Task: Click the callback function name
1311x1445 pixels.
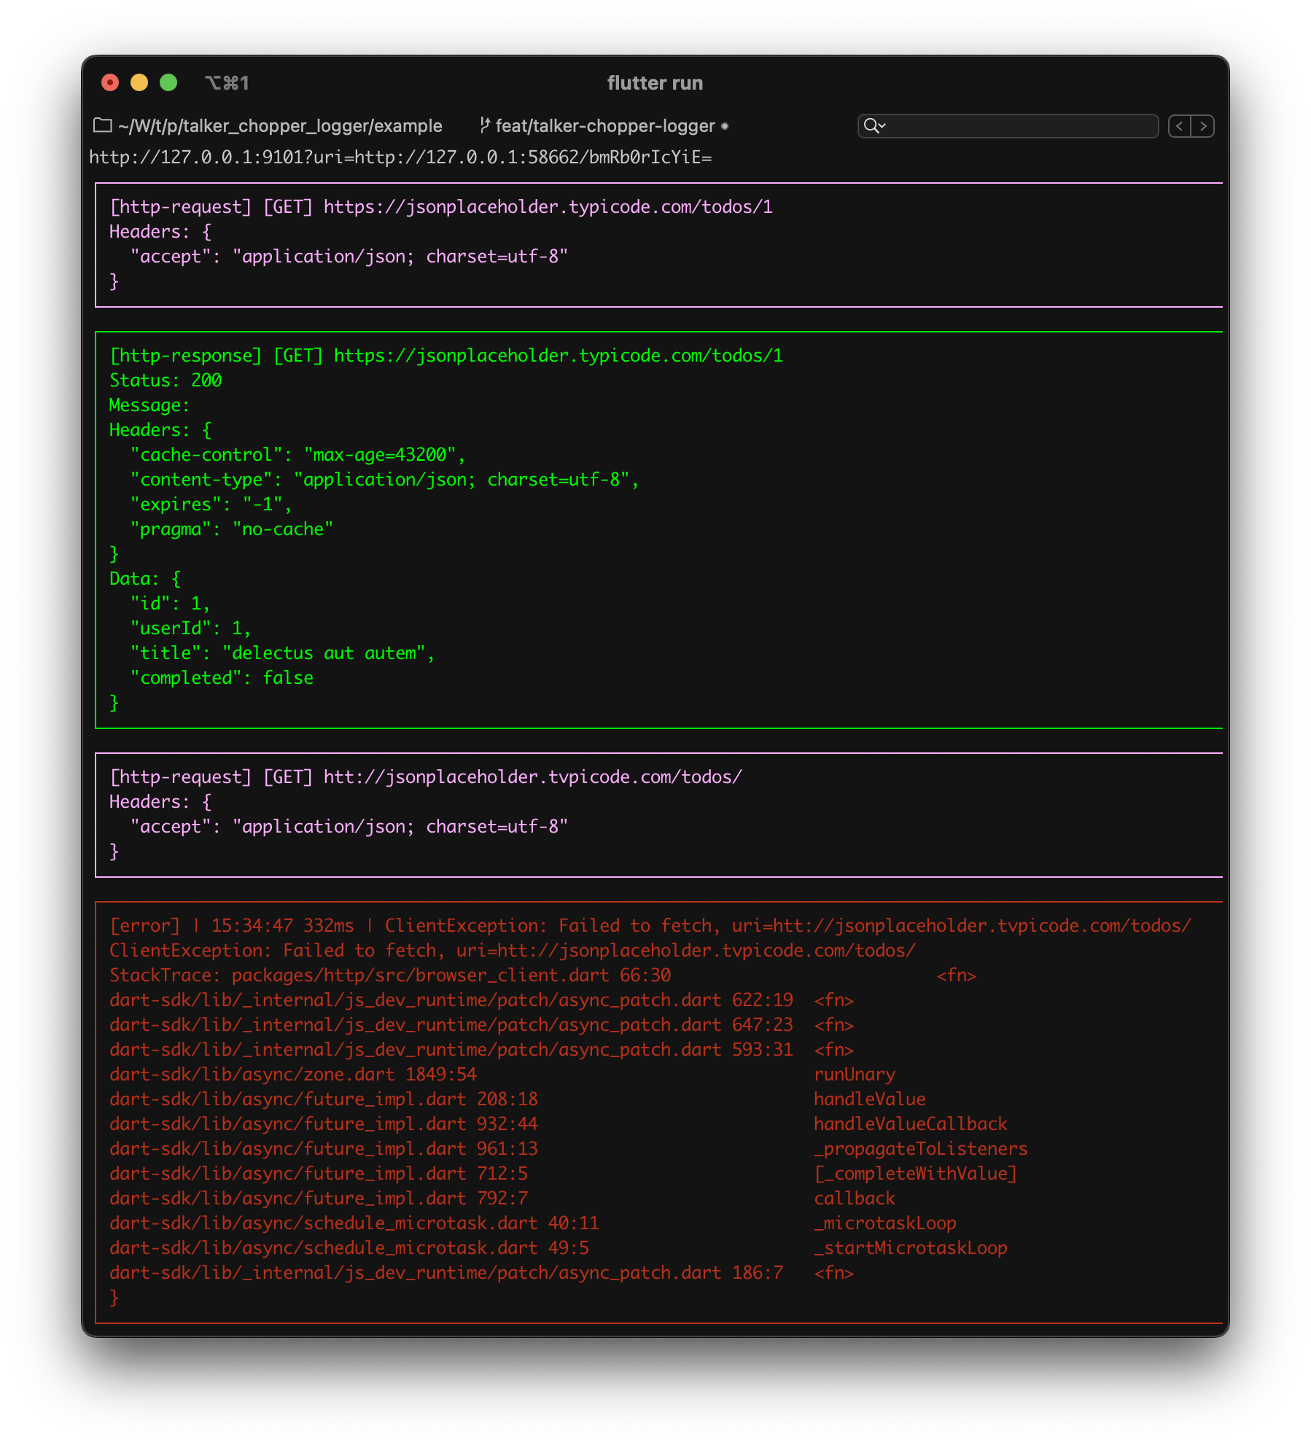Action: click(x=855, y=1199)
